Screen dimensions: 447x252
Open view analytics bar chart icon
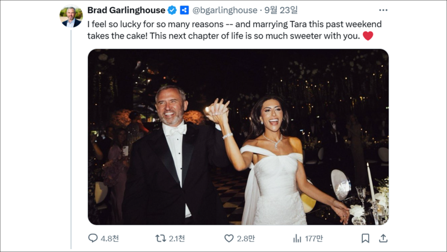pyautogui.click(x=297, y=238)
